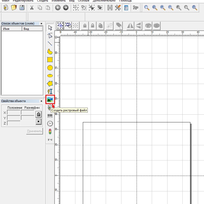This screenshot has height=204, width=204.
Task: Click the timer clock tool icon
Action: coord(50,124)
